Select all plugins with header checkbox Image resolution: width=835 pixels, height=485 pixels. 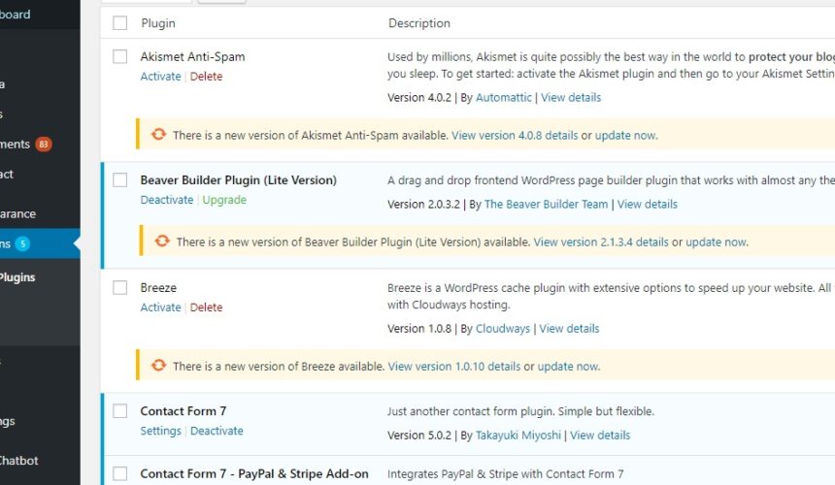[119, 23]
